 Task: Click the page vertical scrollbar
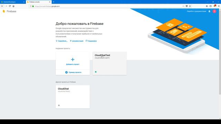(220, 52)
